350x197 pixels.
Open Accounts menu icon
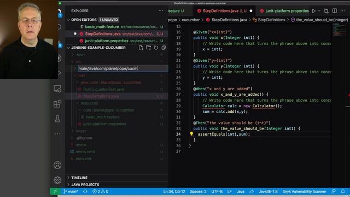57,165
